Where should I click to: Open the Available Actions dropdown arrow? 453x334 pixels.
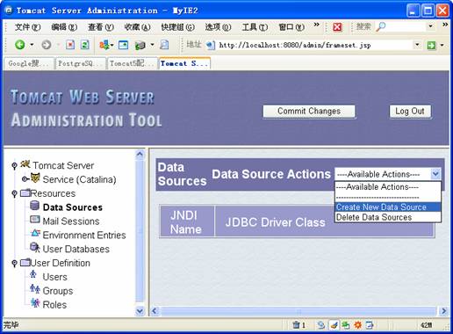pyautogui.click(x=435, y=174)
